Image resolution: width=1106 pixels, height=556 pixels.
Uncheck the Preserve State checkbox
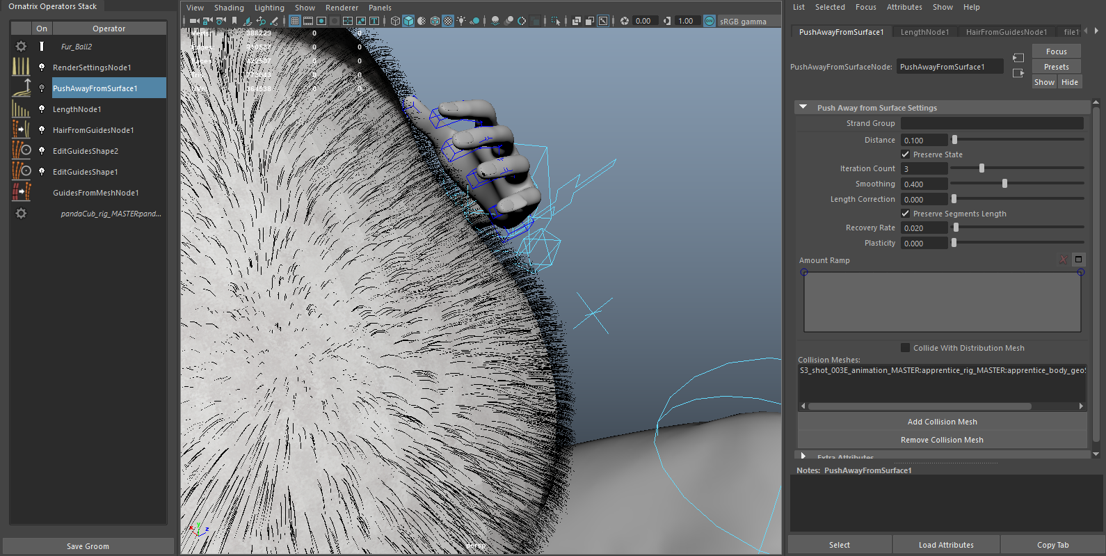pos(905,154)
